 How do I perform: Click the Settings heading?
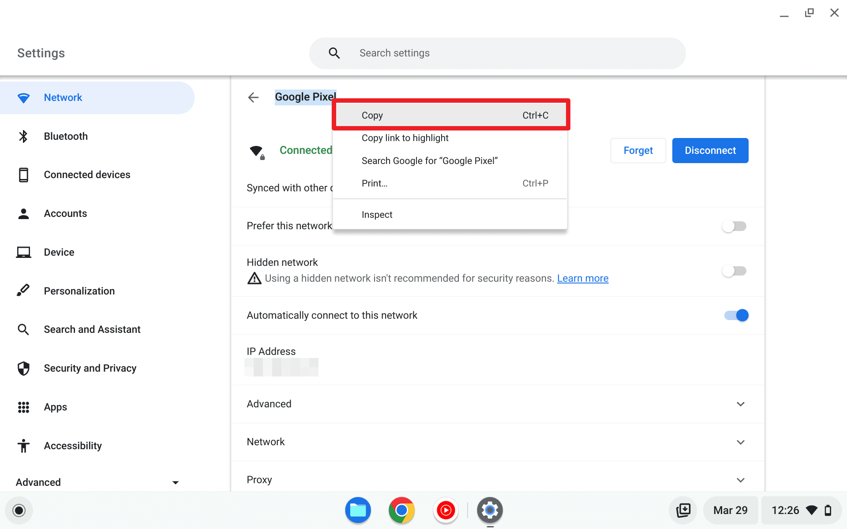pyautogui.click(x=41, y=53)
